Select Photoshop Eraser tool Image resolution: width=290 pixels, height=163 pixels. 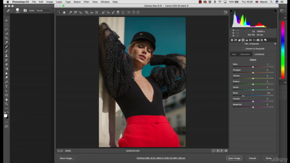(x=6, y=64)
